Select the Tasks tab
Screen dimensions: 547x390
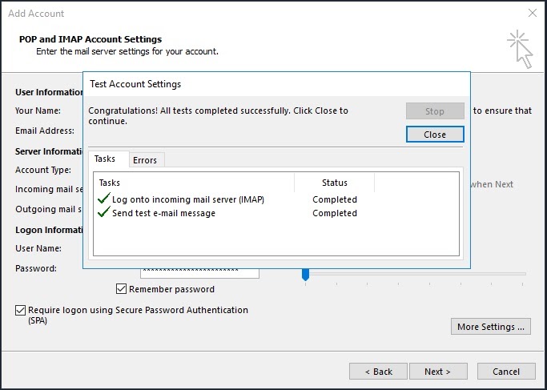pyautogui.click(x=105, y=159)
